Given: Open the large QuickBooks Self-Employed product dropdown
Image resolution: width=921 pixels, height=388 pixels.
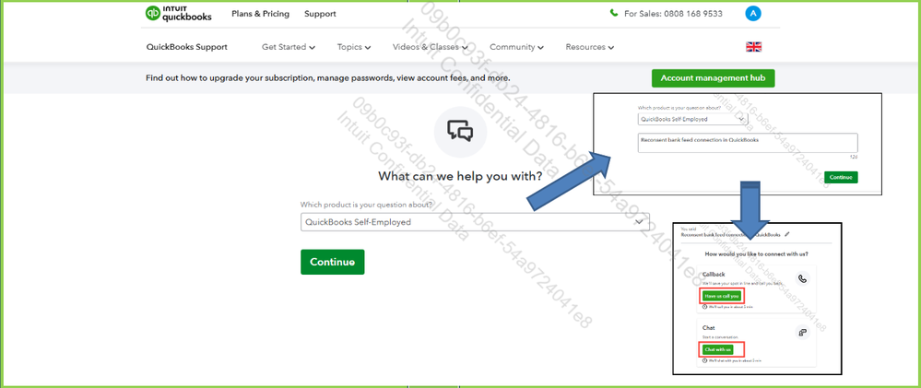Looking at the screenshot, I should pos(475,222).
